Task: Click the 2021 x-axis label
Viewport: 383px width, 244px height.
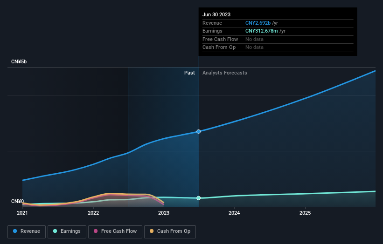Action: (22, 213)
